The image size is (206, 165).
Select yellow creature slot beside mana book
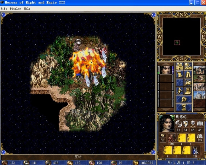(x=191, y=138)
